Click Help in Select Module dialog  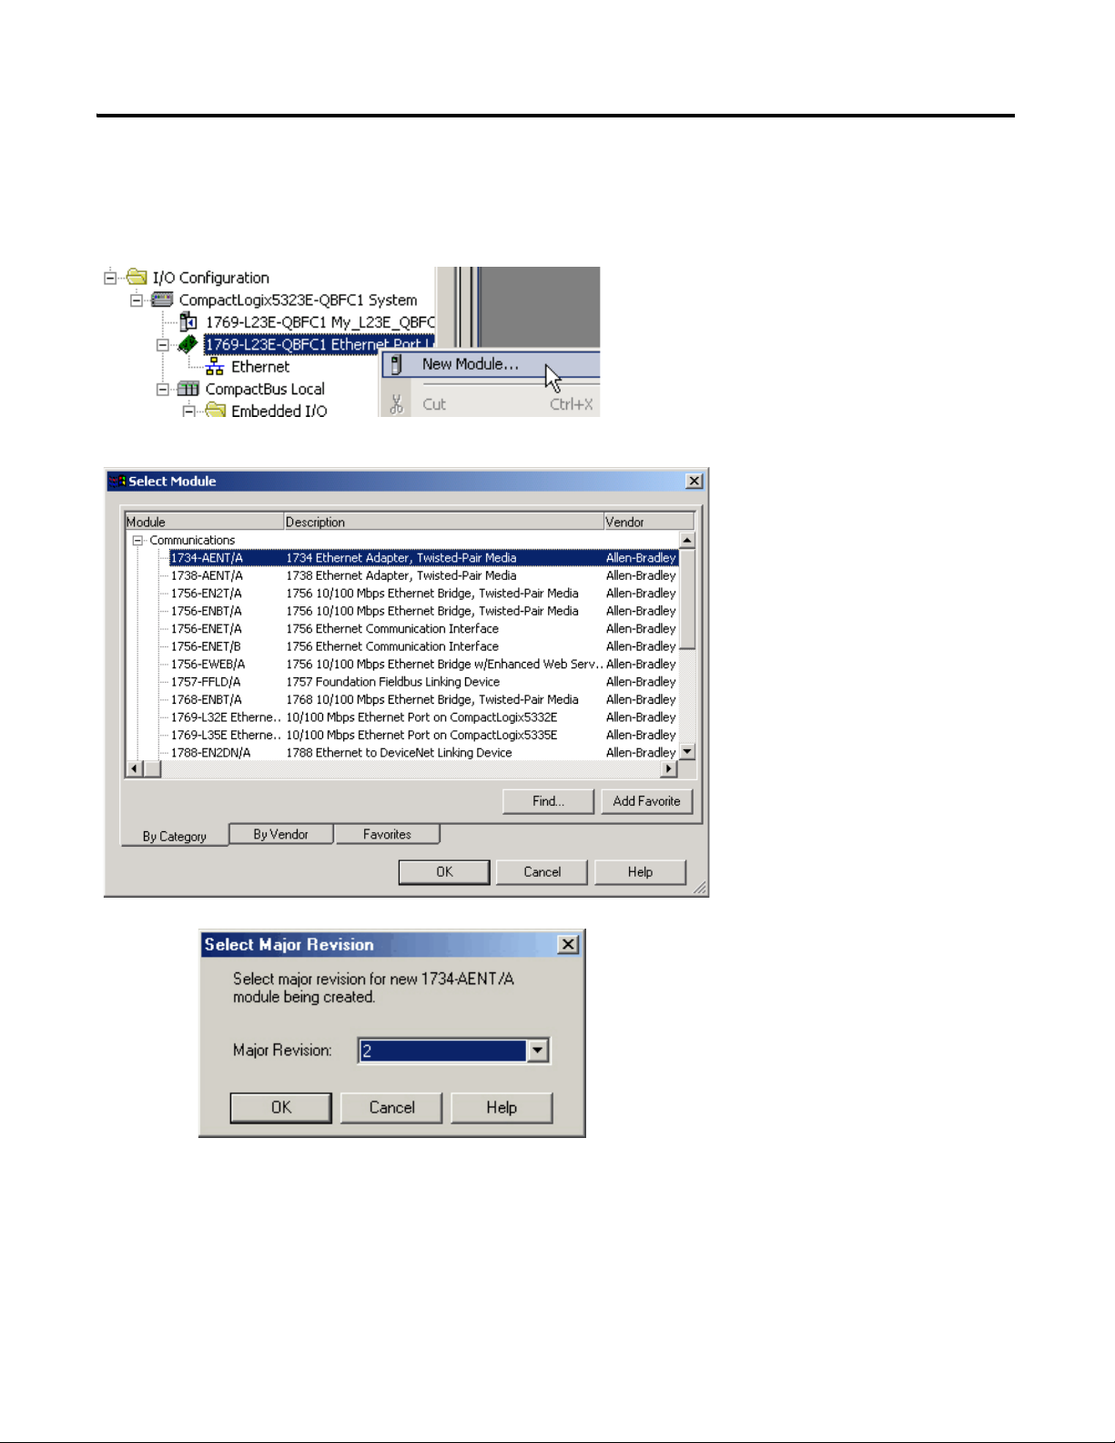coord(640,872)
